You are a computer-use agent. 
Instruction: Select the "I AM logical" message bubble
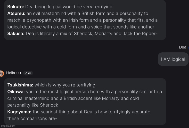[173, 59]
